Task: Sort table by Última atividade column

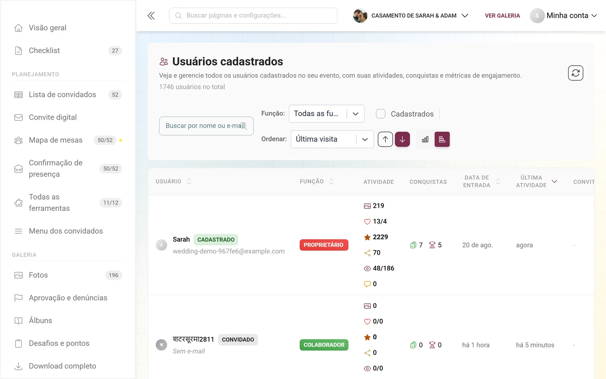Action: [x=536, y=181]
